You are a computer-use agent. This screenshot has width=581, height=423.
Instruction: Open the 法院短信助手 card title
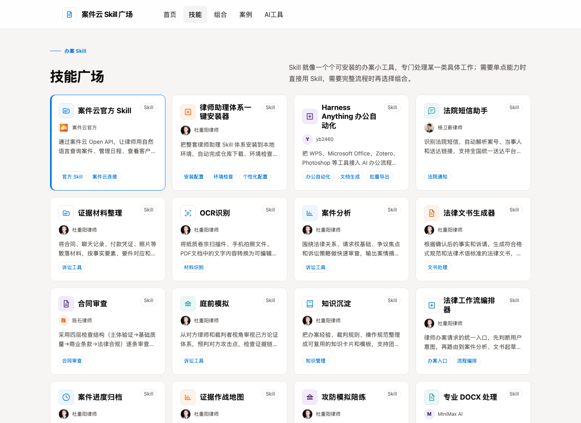(466, 111)
